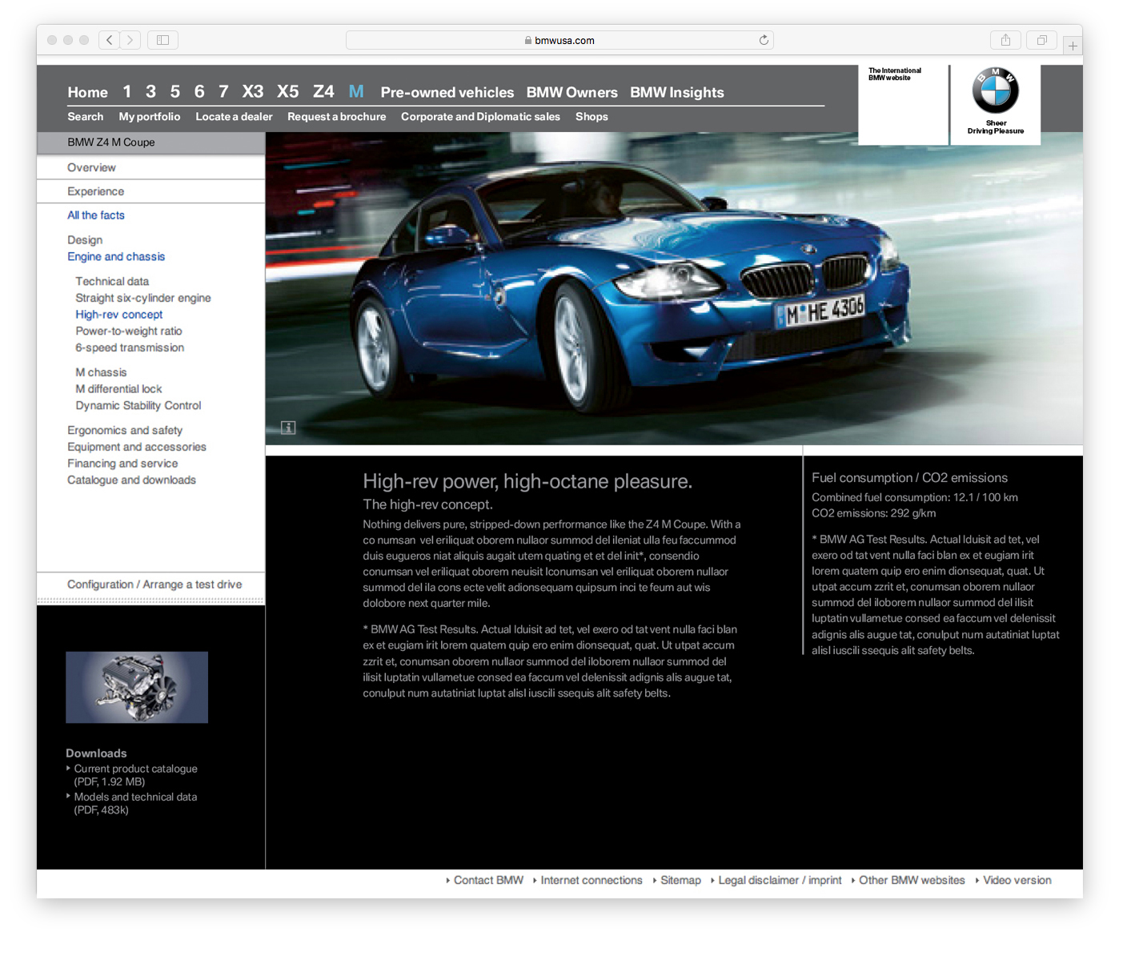Select High-rev concept
This screenshot has width=1123, height=960.
(118, 315)
